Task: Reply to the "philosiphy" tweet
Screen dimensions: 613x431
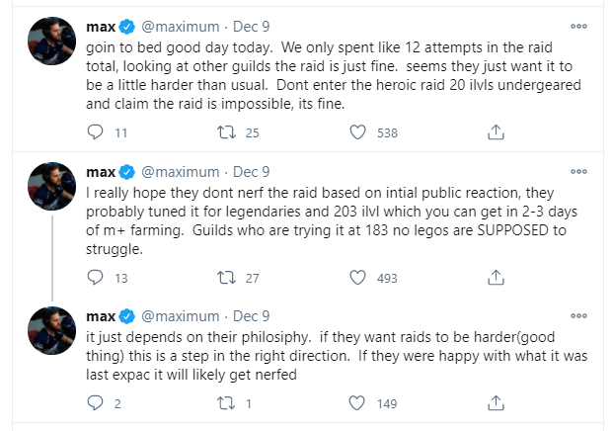Action: tap(95, 402)
